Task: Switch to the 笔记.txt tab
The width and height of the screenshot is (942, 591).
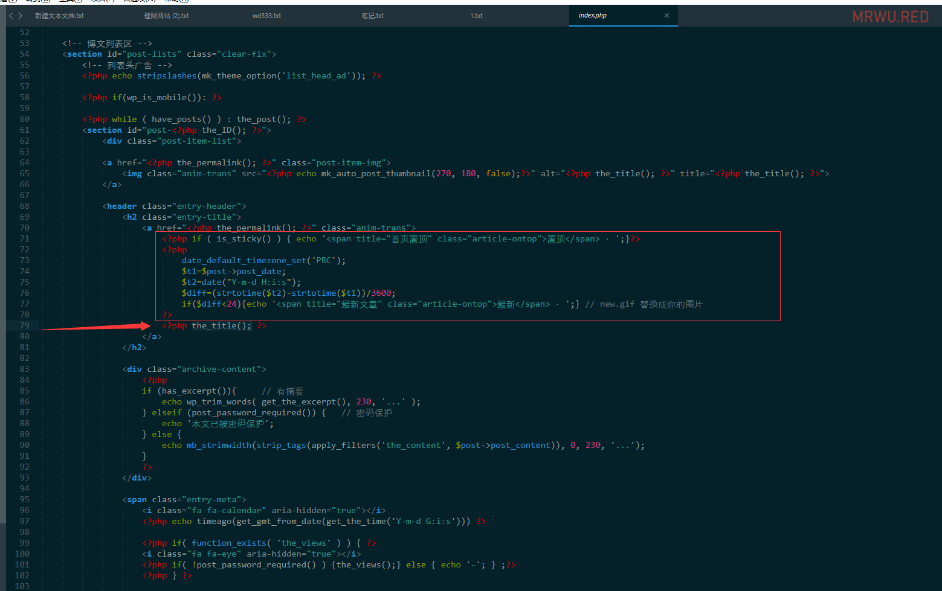Action: (x=372, y=16)
